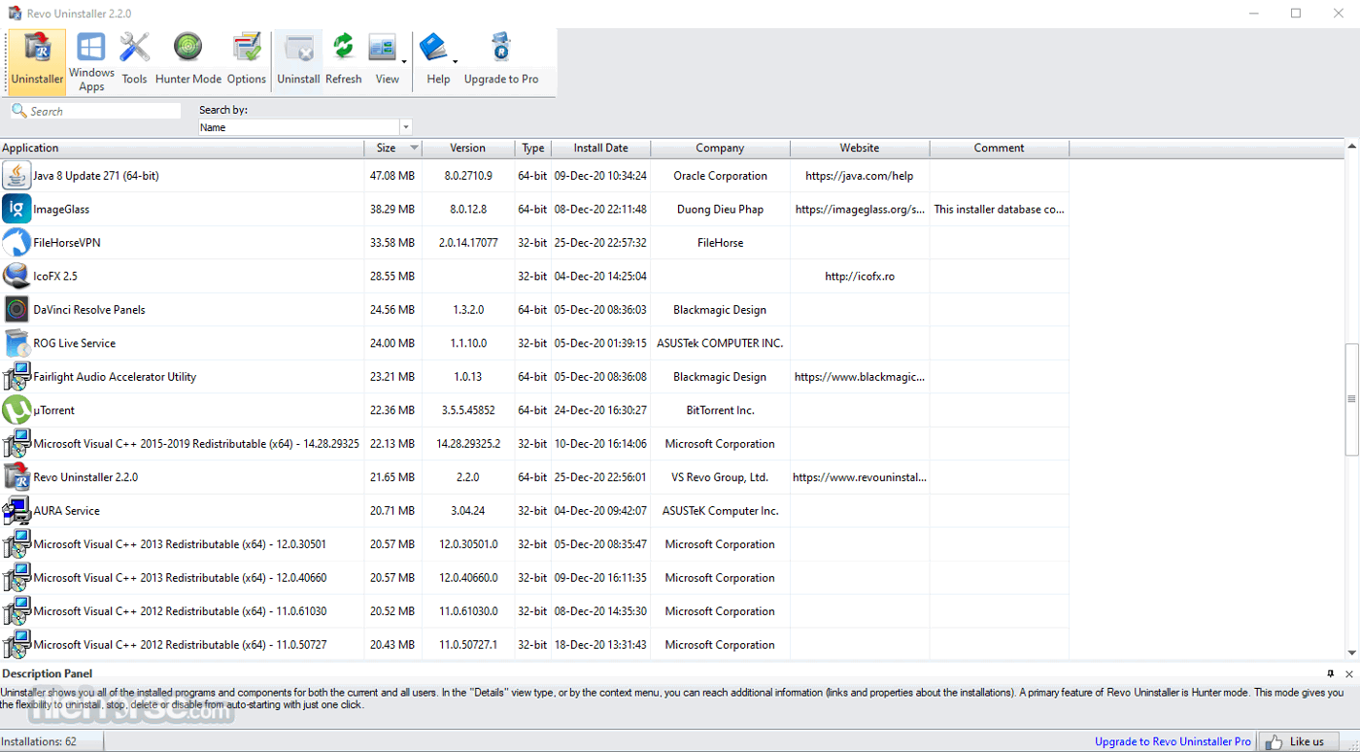Open the Tools section
The image size is (1360, 752).
[134, 61]
